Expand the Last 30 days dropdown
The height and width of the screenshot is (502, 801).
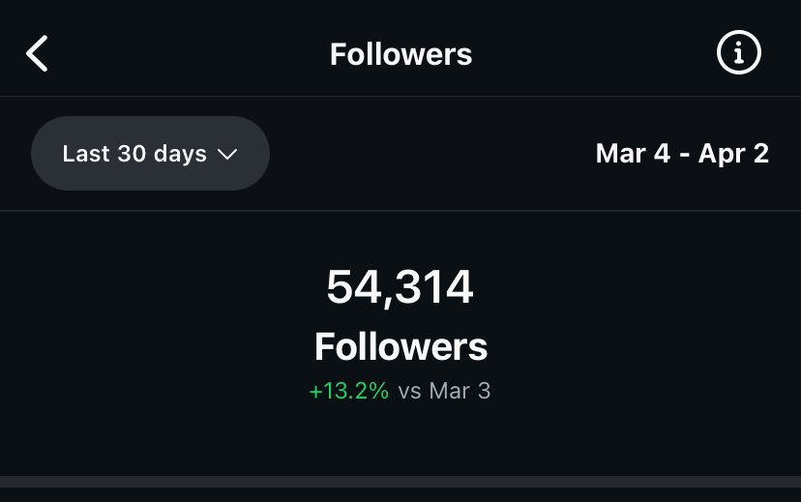coord(150,154)
